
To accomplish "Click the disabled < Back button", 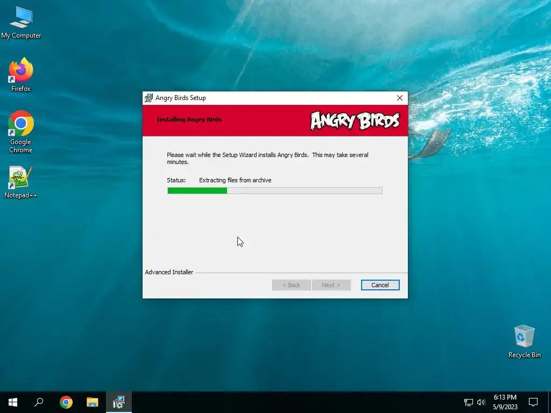I will pyautogui.click(x=291, y=285).
